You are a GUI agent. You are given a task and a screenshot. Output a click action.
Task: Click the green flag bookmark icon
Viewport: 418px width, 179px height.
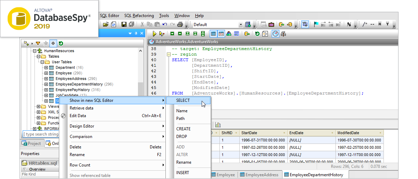pos(316,24)
